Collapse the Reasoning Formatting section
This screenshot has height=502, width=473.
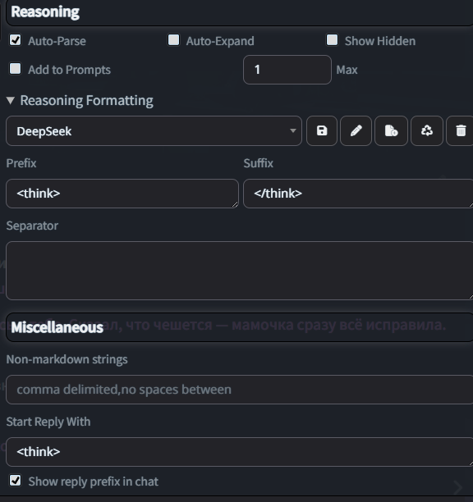pyautogui.click(x=80, y=101)
